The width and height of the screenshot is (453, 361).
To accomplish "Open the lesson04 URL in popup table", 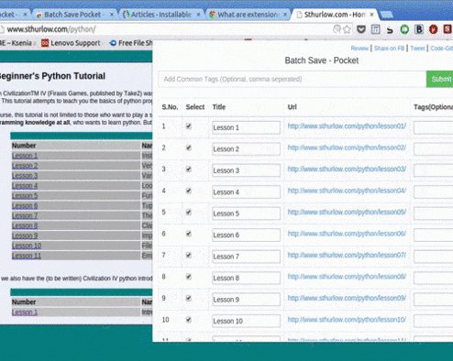I will pyautogui.click(x=347, y=191).
